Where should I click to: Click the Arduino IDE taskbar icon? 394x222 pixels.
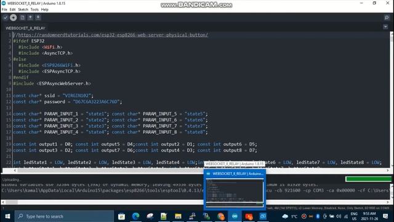coord(235,216)
